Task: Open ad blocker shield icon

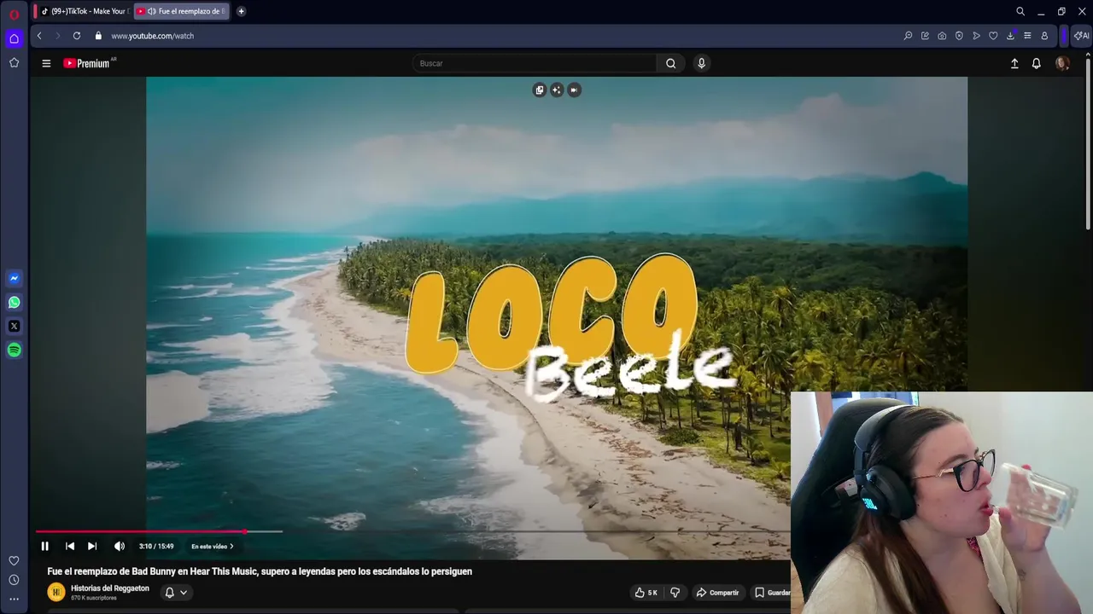Action: tap(959, 36)
